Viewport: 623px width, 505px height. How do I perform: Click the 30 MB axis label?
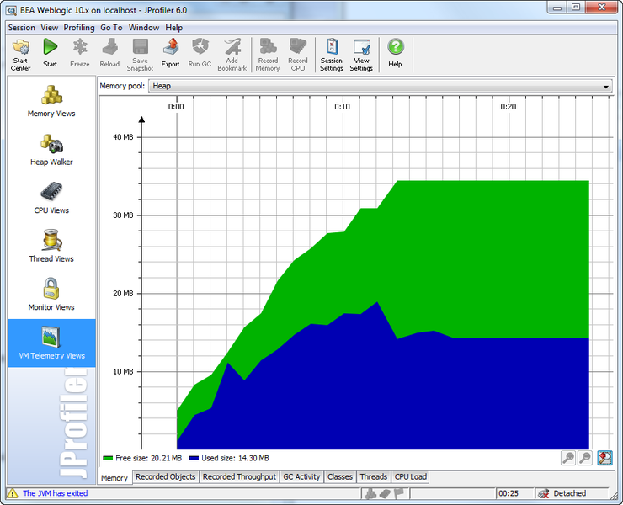pyautogui.click(x=123, y=215)
